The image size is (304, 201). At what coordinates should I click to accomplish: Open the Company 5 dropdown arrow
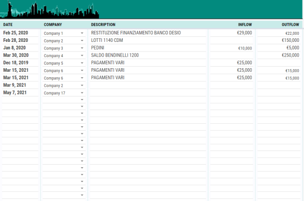[82, 63]
